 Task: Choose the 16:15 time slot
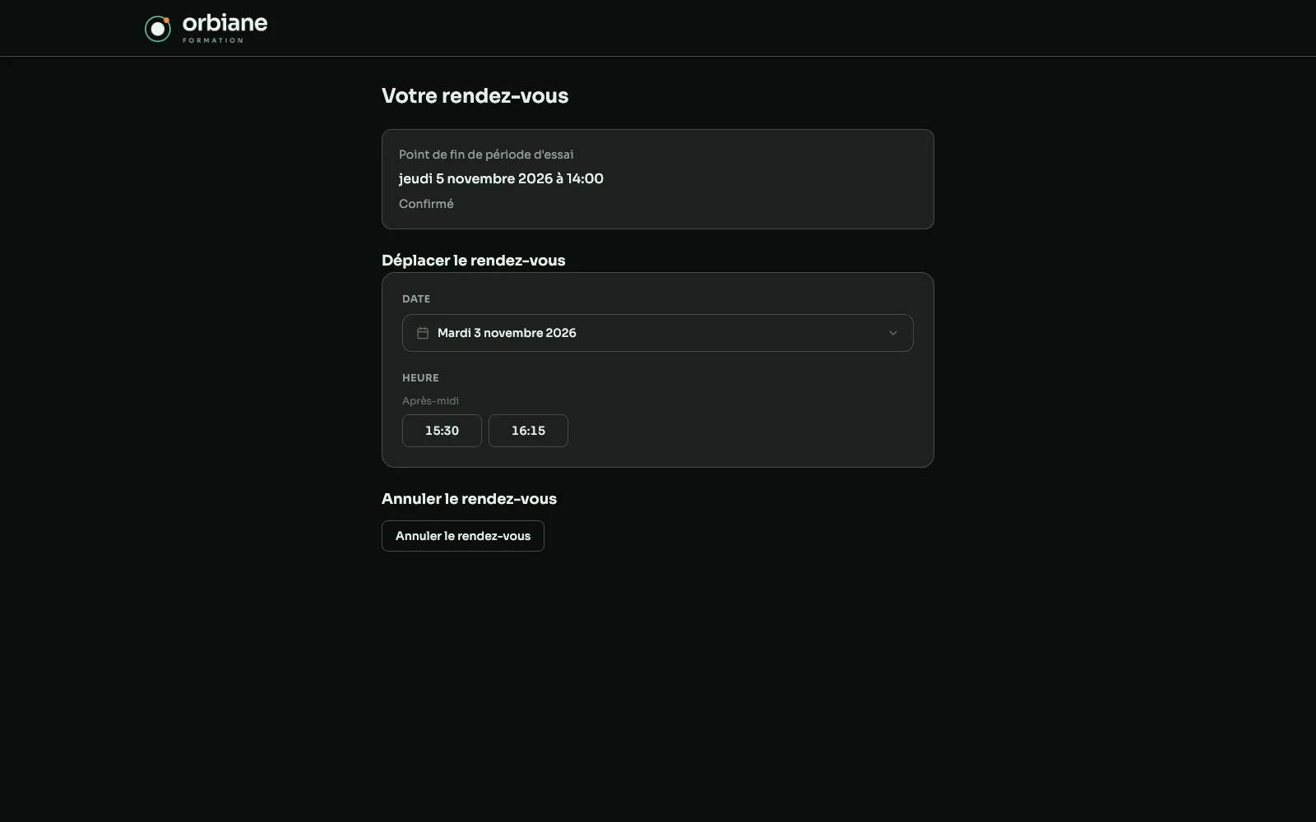[x=528, y=431]
